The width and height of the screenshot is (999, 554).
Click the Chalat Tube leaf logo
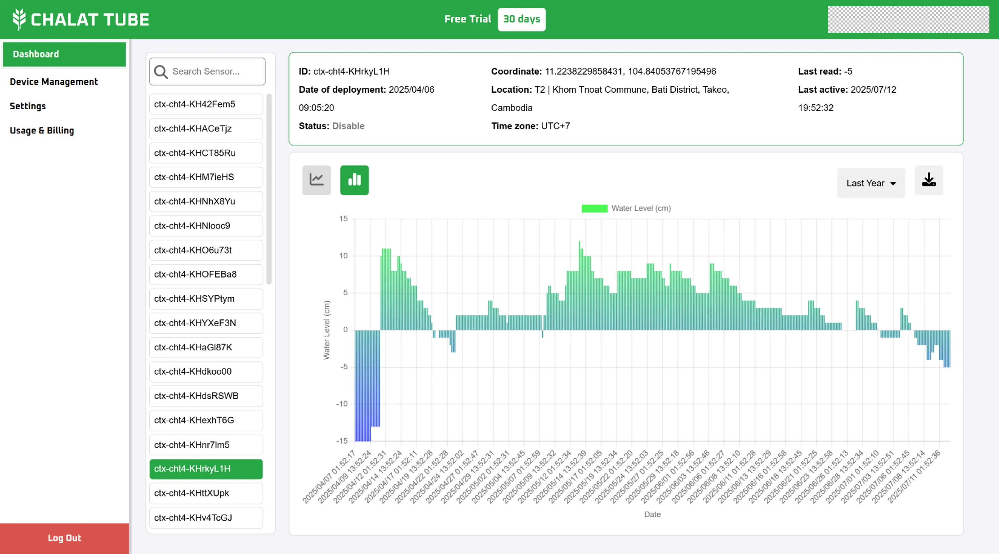pyautogui.click(x=19, y=19)
